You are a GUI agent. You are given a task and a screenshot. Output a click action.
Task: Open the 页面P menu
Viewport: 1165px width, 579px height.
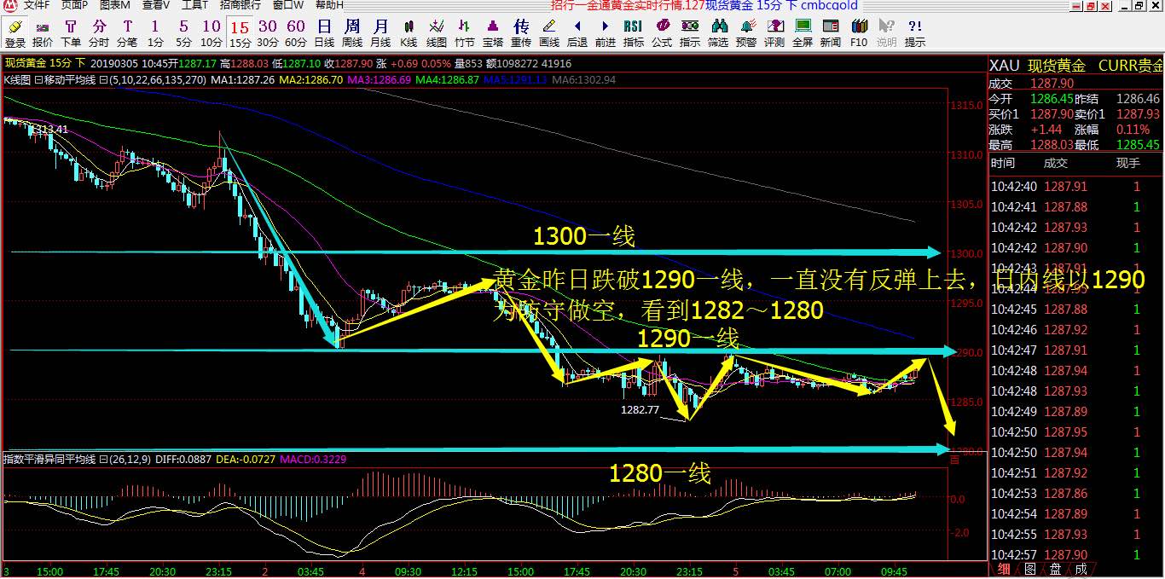coord(74,5)
